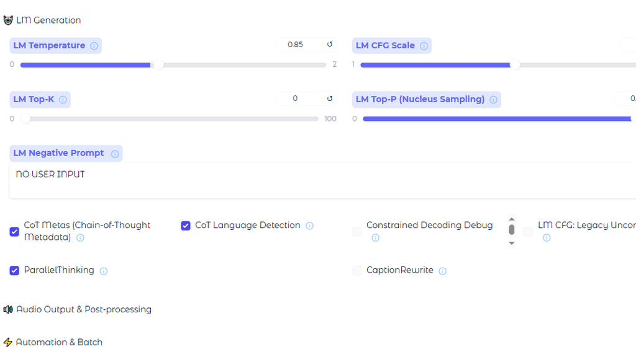Screen dimensions: 636x347
Task: Show info for Constrained Decoding Debug
Action: pos(376,238)
